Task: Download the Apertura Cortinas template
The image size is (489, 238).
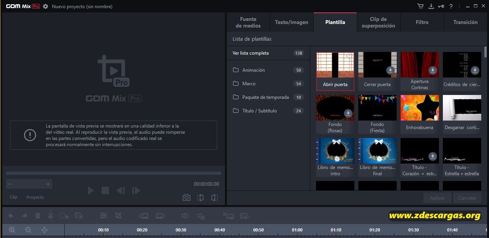Action: click(x=433, y=70)
